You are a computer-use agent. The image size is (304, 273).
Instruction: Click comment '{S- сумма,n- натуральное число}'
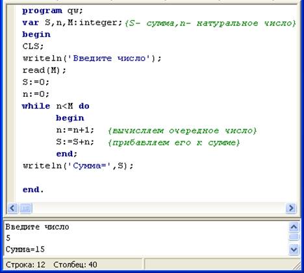pos(210,23)
